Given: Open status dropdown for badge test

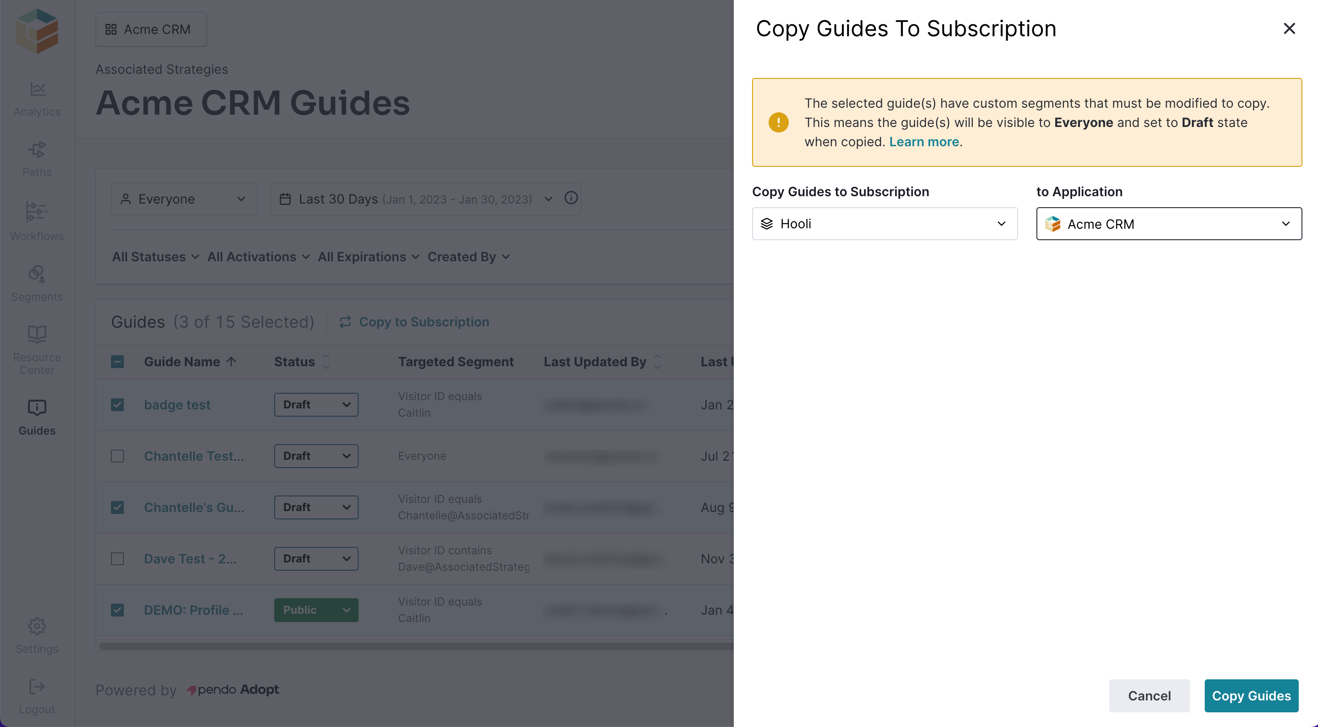Looking at the screenshot, I should (316, 404).
